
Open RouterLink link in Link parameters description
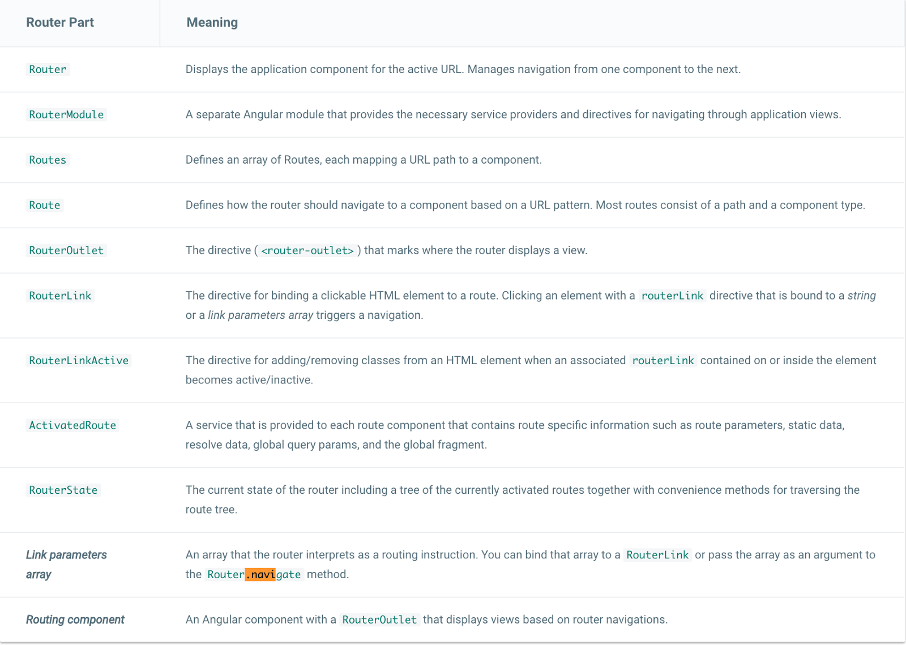[x=657, y=556]
